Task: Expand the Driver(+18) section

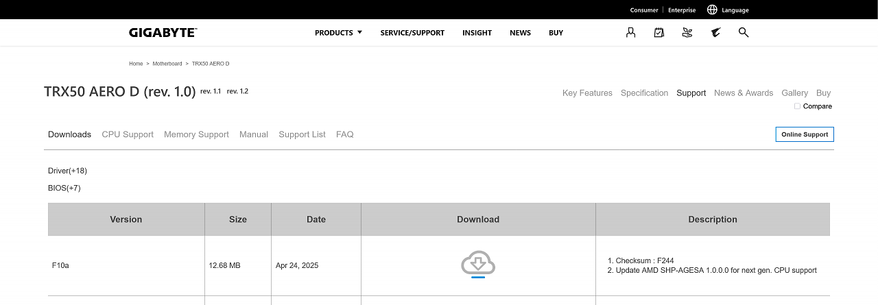Action: [x=67, y=171]
